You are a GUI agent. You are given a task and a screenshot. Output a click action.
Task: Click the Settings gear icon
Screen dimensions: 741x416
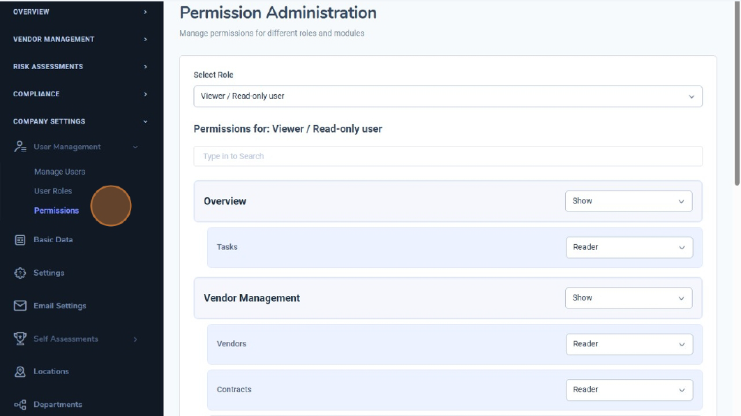point(20,273)
